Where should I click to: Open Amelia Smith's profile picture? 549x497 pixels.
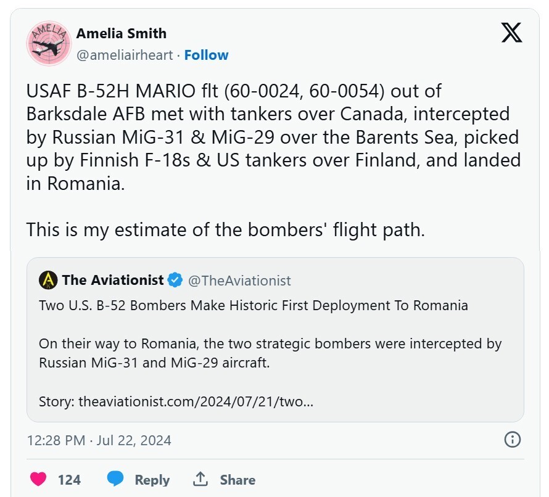(49, 44)
